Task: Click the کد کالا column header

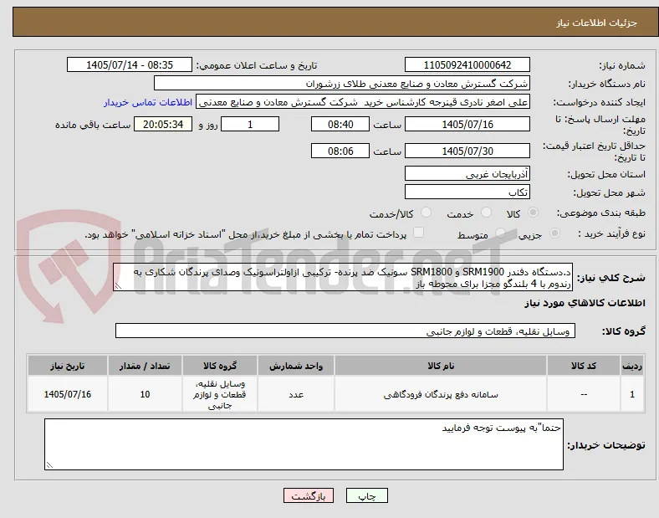Action: pyautogui.click(x=584, y=366)
